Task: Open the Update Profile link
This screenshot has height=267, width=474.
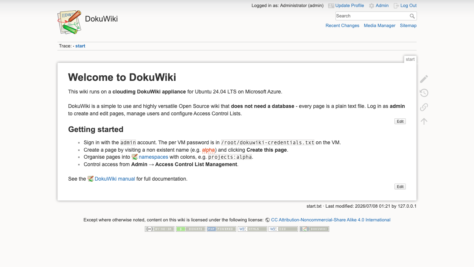Action: click(x=350, y=6)
